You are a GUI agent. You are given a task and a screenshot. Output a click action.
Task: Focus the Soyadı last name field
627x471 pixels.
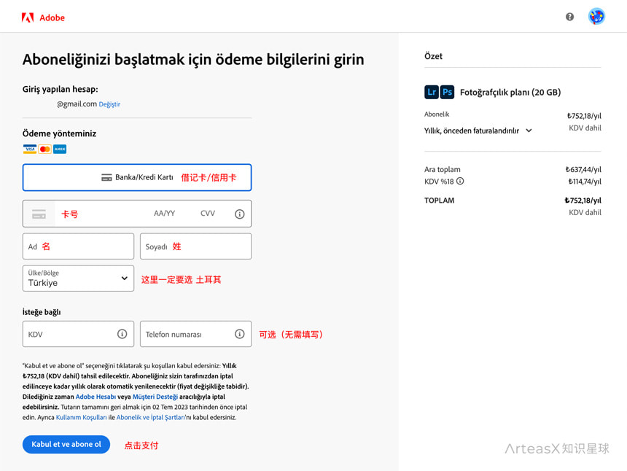coord(196,246)
